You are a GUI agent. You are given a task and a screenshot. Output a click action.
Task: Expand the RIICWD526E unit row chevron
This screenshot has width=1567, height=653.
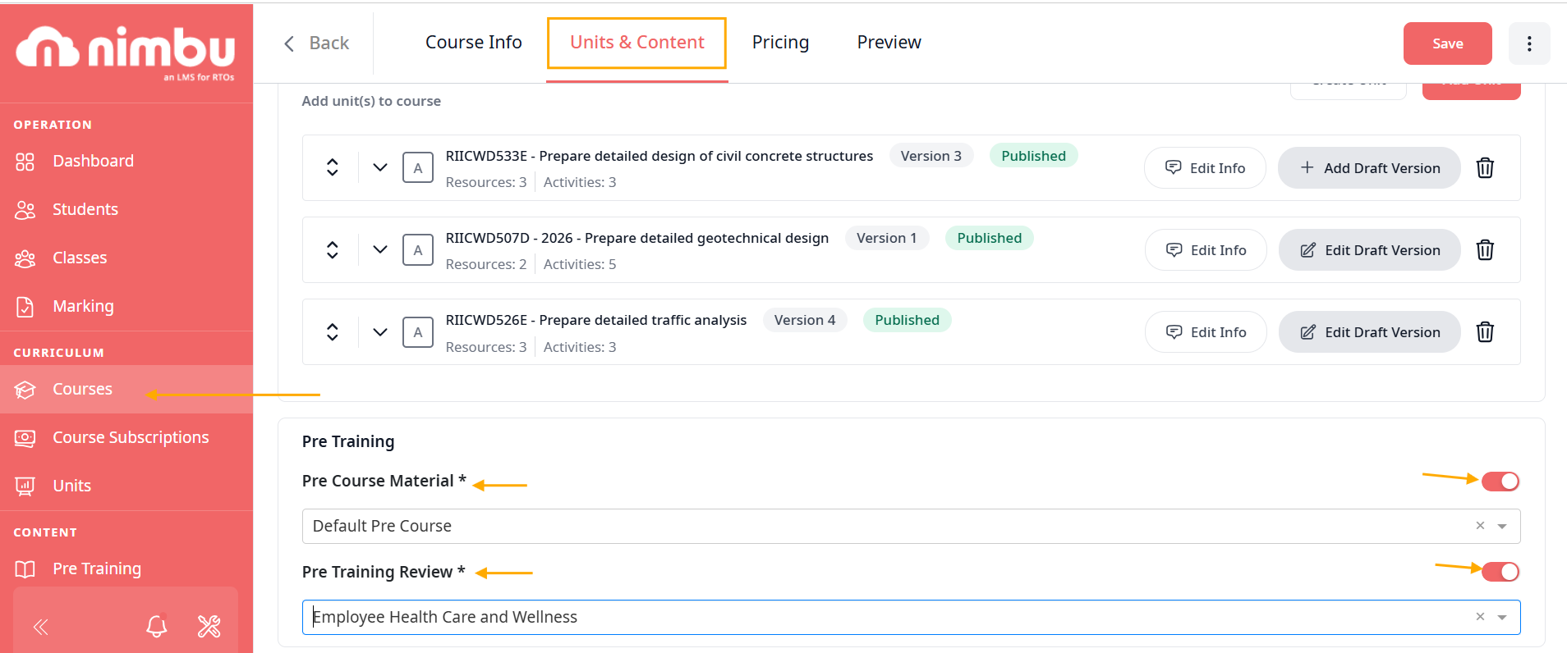(379, 332)
